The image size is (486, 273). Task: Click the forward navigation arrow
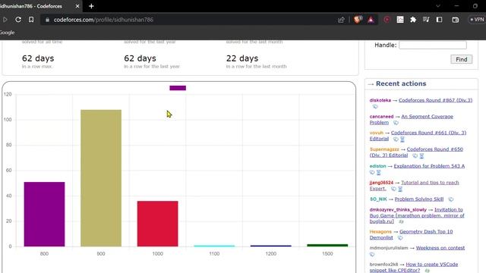tap(5, 20)
